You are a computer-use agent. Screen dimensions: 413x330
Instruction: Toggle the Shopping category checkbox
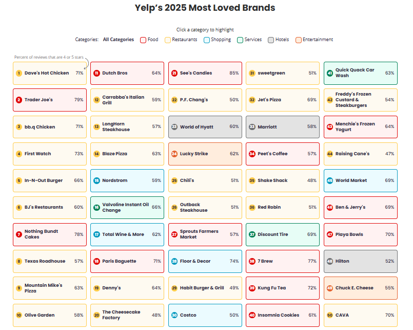coord(207,40)
